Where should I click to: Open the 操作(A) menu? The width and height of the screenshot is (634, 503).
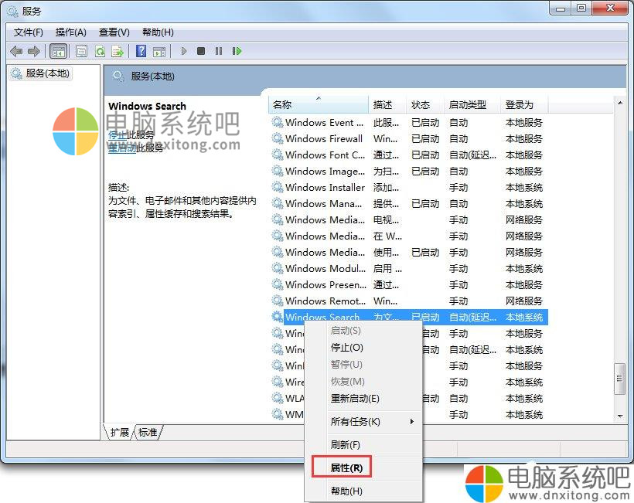(71, 32)
